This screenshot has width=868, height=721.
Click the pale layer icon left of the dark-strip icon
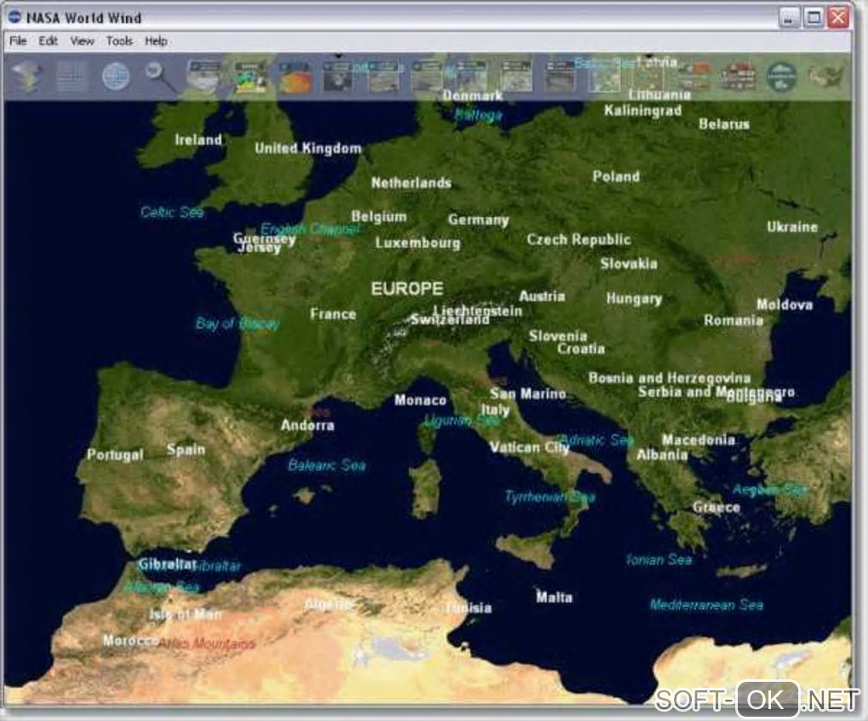pyautogui.click(x=517, y=76)
